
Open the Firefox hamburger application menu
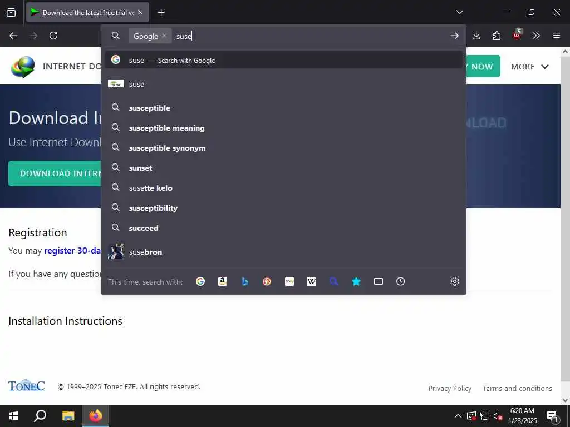pyautogui.click(x=557, y=36)
